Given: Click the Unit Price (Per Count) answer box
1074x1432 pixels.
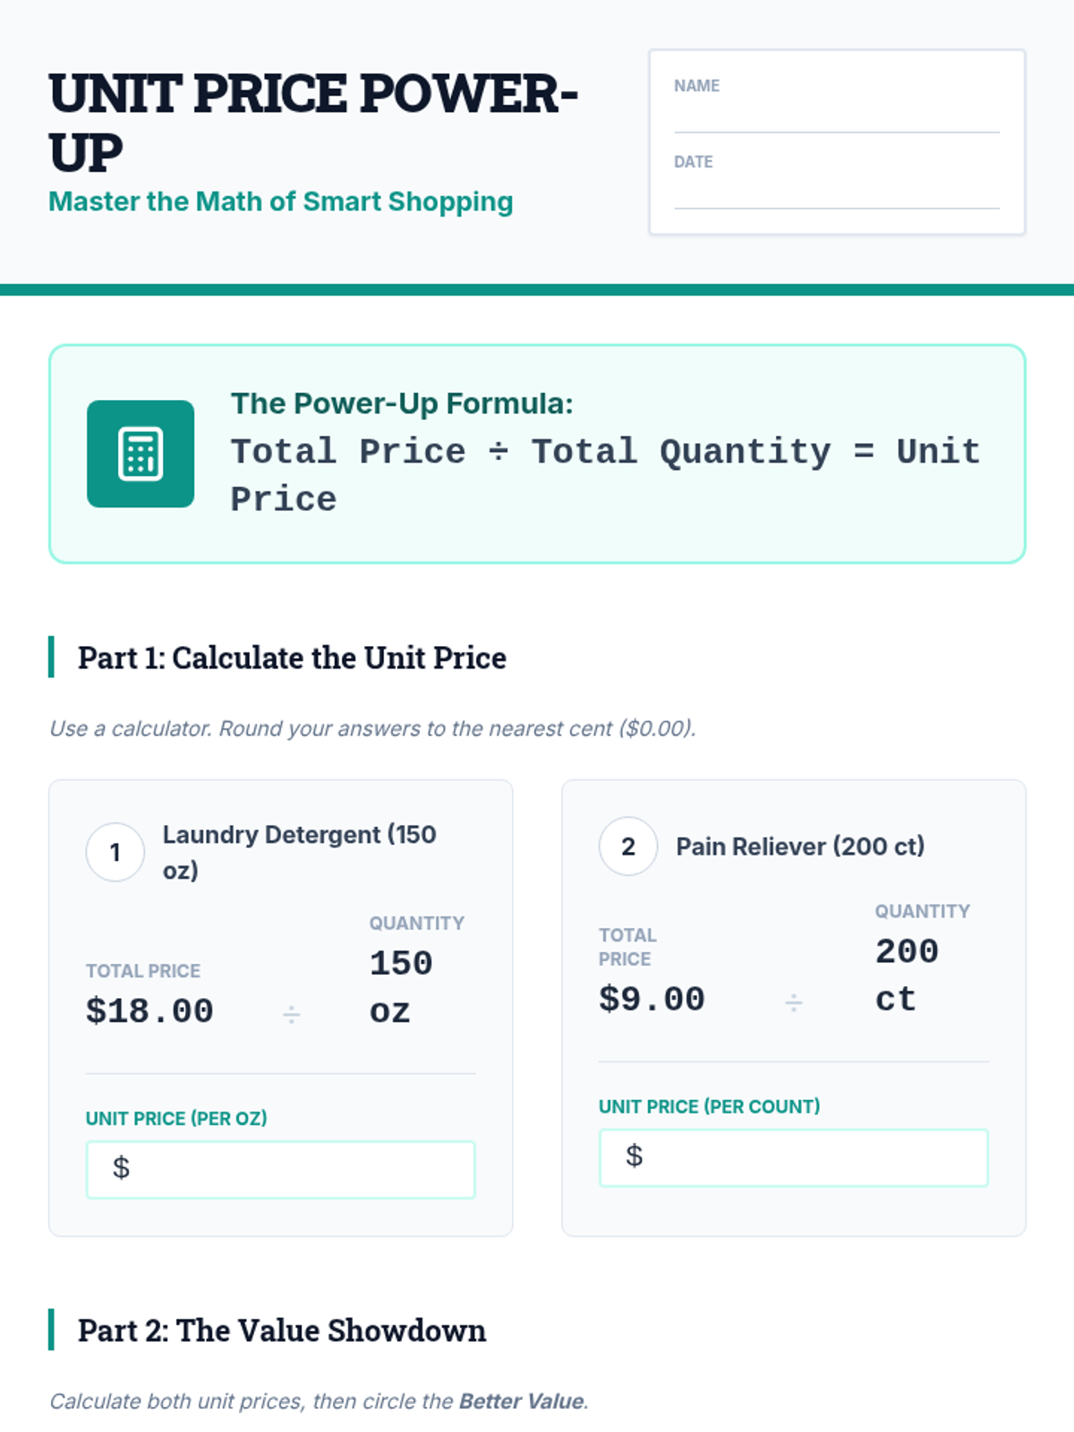Looking at the screenshot, I should point(793,1157).
